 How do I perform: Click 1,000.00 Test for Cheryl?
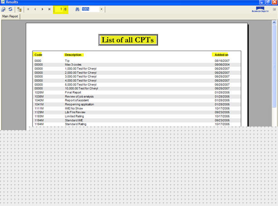click(81, 69)
